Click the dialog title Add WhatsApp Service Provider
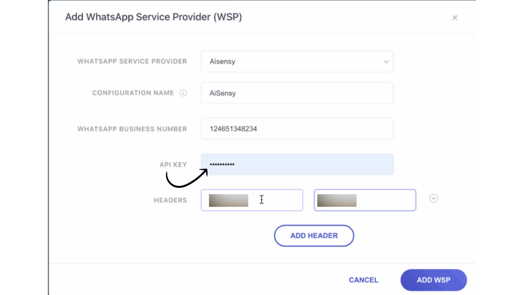The width and height of the screenshot is (524, 295). point(154,17)
